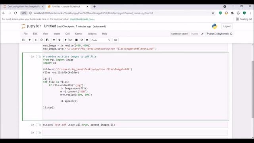Click the notebook vertical scrollbar
254x143 pixels.
point(253,89)
